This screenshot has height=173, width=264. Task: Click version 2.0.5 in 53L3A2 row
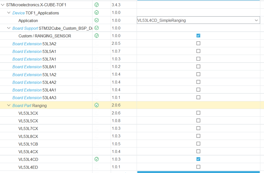[116, 43]
